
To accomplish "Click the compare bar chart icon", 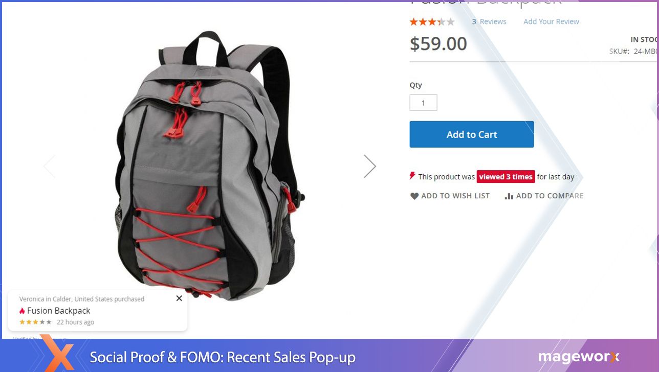I will (x=509, y=196).
